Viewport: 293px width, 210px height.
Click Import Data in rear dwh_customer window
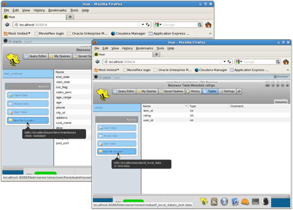click(x=28, y=95)
